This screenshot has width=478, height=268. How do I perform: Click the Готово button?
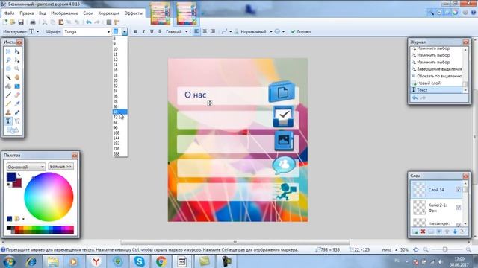(x=301, y=31)
